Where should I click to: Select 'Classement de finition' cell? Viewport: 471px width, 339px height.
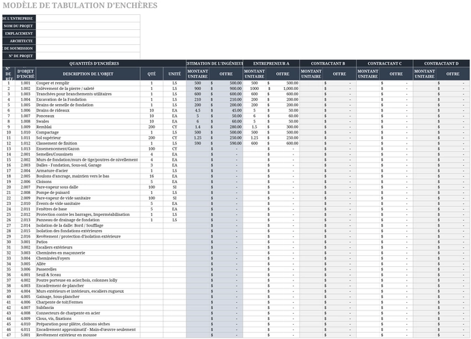[x=88, y=144]
